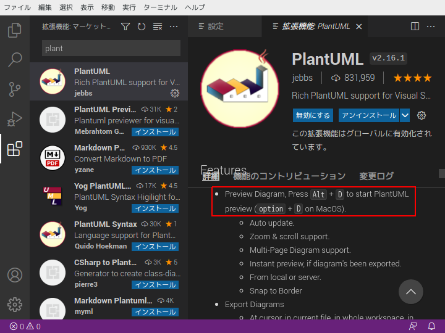The image size is (445, 333).
Task: Click the filter extensions funnel icon
Action: point(125,27)
